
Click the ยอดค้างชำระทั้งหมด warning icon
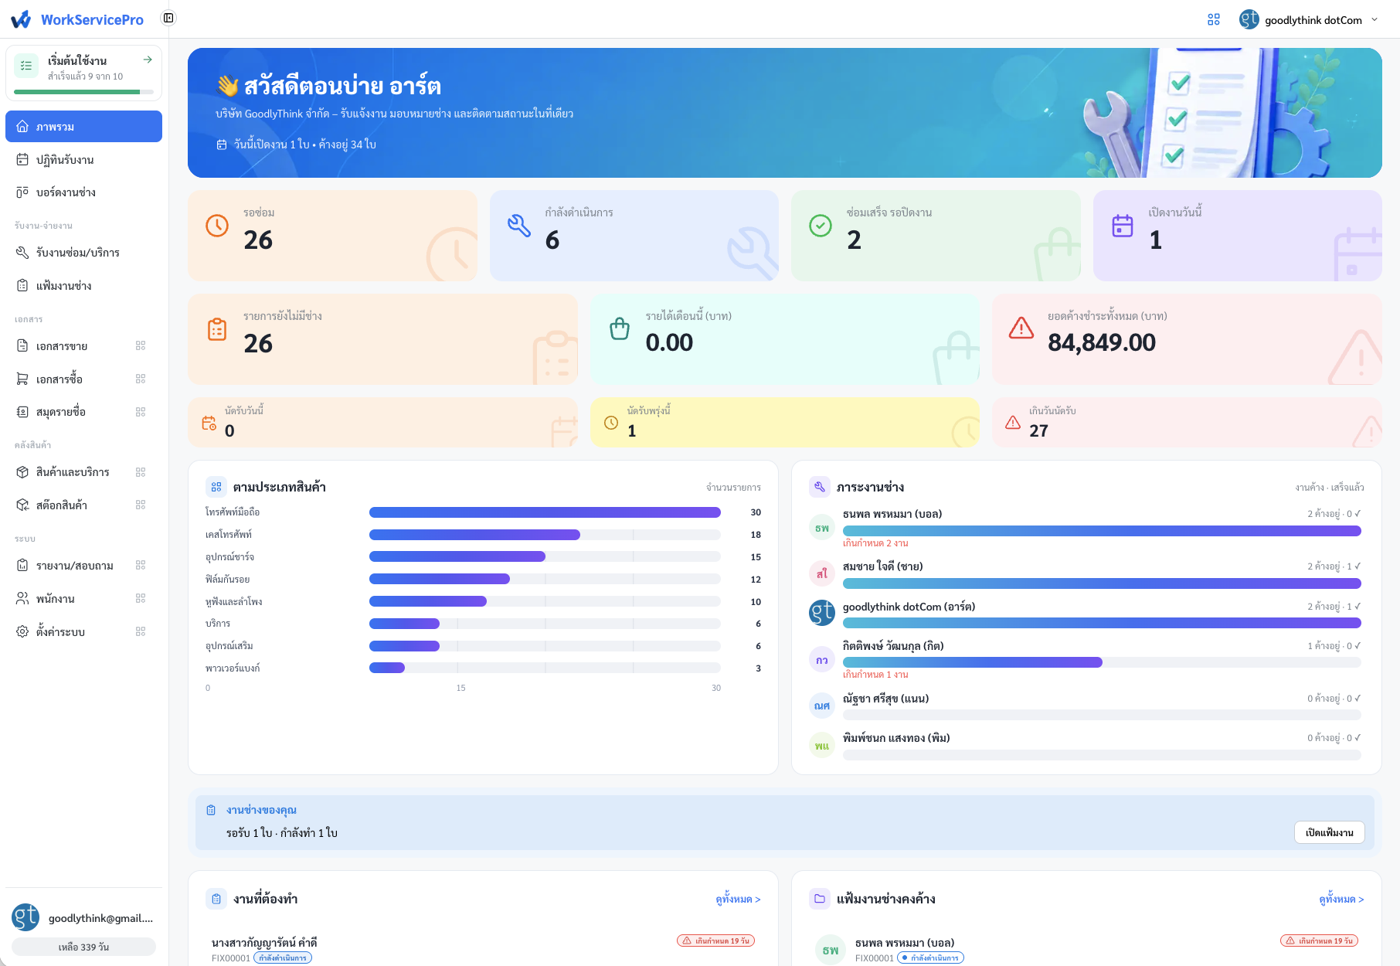(1021, 328)
